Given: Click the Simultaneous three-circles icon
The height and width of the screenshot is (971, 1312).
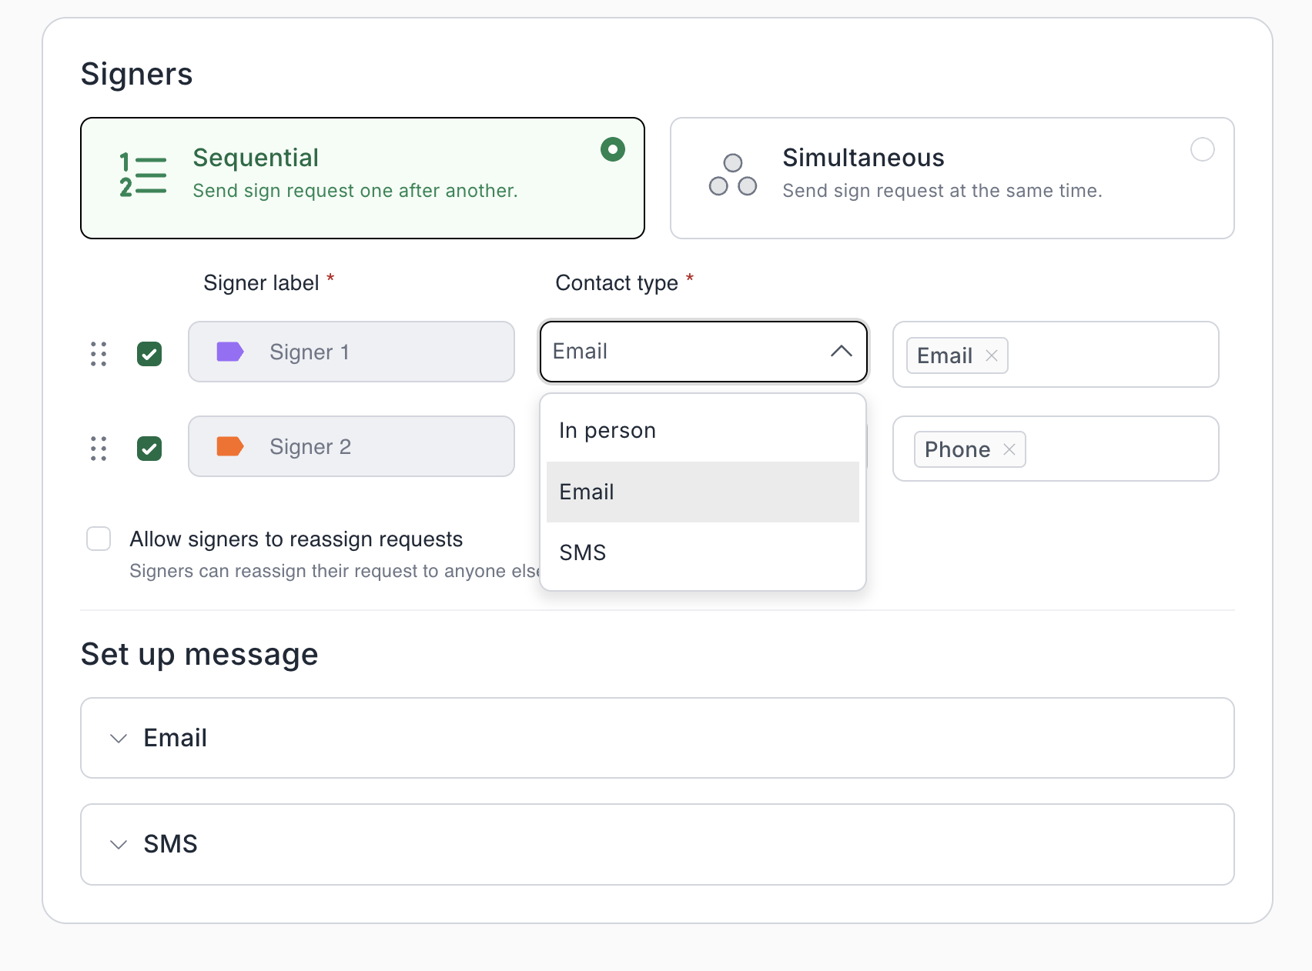Looking at the screenshot, I should (x=732, y=175).
